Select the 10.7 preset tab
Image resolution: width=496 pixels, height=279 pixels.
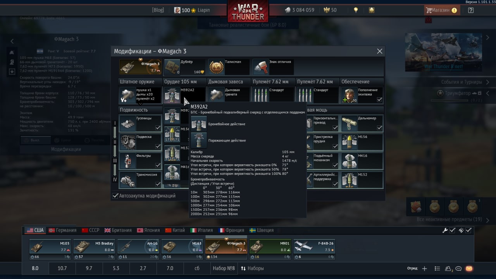[62, 268]
